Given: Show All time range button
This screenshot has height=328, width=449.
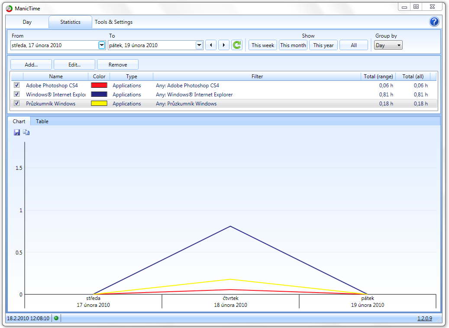Looking at the screenshot, I should [354, 45].
